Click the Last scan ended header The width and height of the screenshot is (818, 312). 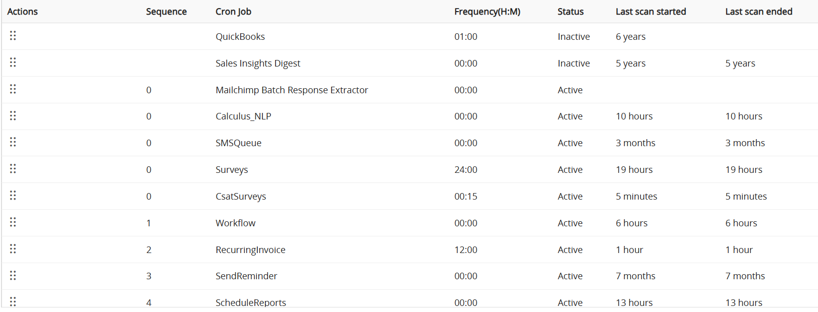[x=758, y=12]
